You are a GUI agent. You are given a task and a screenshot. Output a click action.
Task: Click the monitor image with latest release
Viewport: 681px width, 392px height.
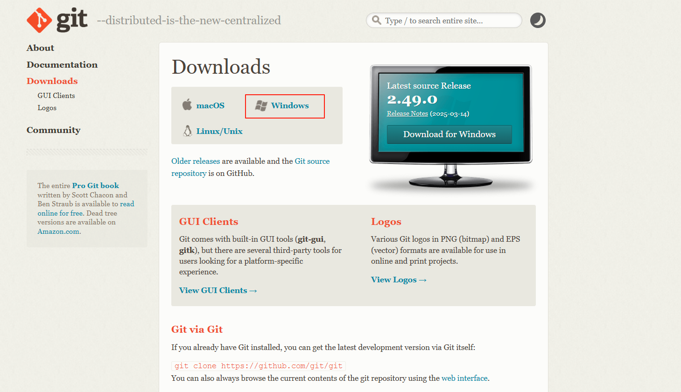[451, 127]
